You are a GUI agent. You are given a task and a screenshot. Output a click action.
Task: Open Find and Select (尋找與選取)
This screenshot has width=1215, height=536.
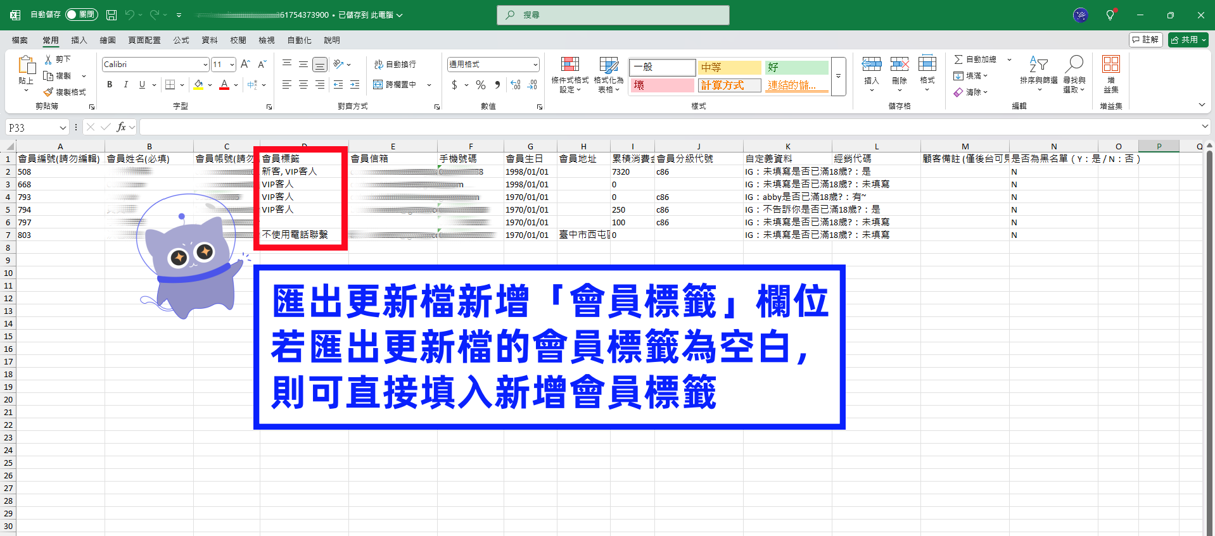1074,73
